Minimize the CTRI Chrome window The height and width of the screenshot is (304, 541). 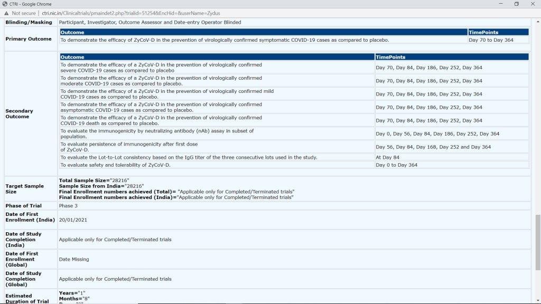(x=501, y=4)
